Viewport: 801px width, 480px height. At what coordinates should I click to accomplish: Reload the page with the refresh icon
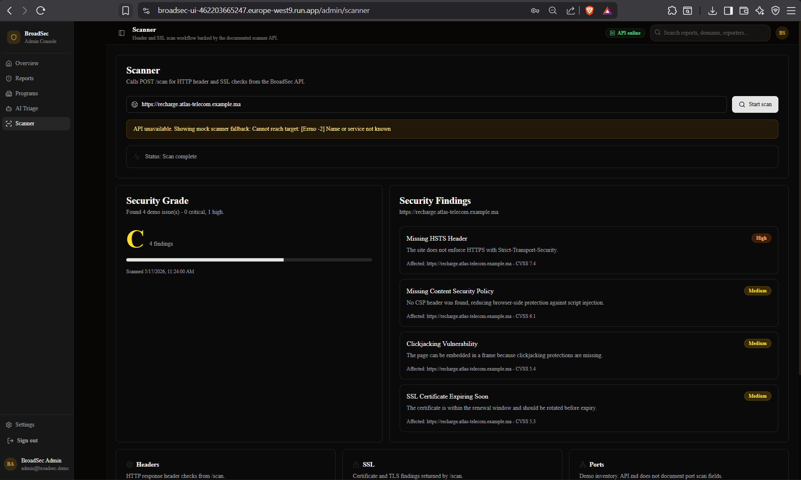(x=41, y=10)
